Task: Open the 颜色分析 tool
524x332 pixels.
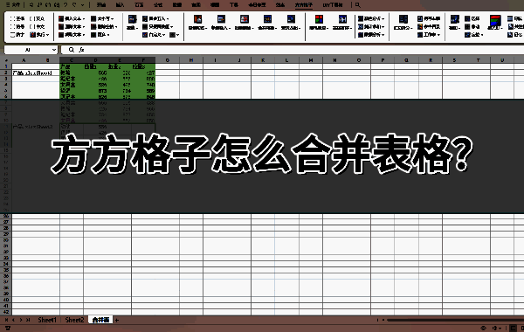Action: click(371, 18)
